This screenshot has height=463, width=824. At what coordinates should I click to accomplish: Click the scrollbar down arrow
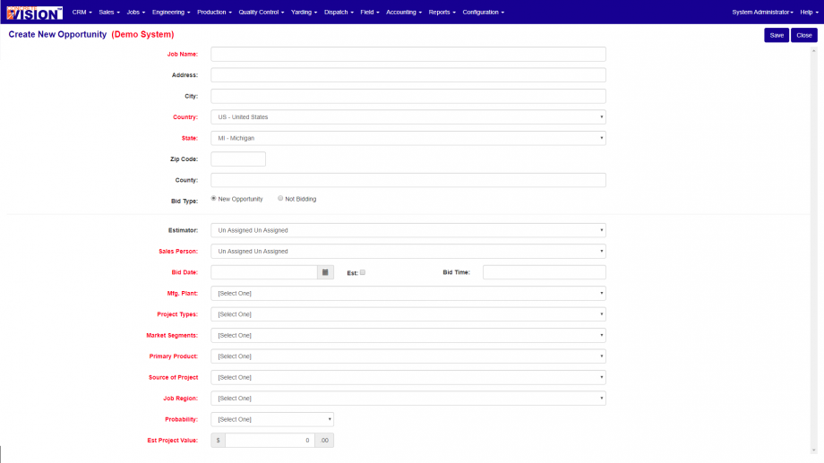(813, 450)
